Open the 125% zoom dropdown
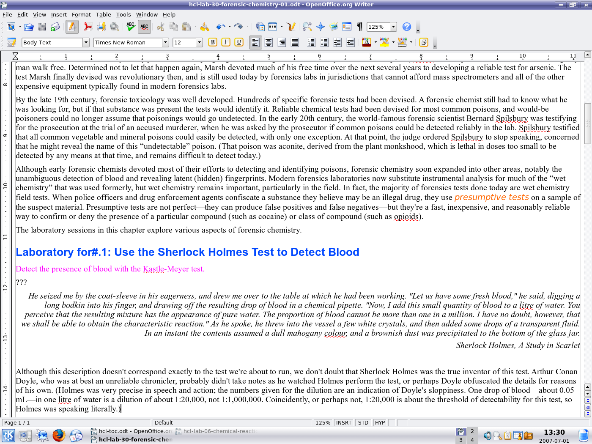Viewport: 592px width, 444px height. 393,27
